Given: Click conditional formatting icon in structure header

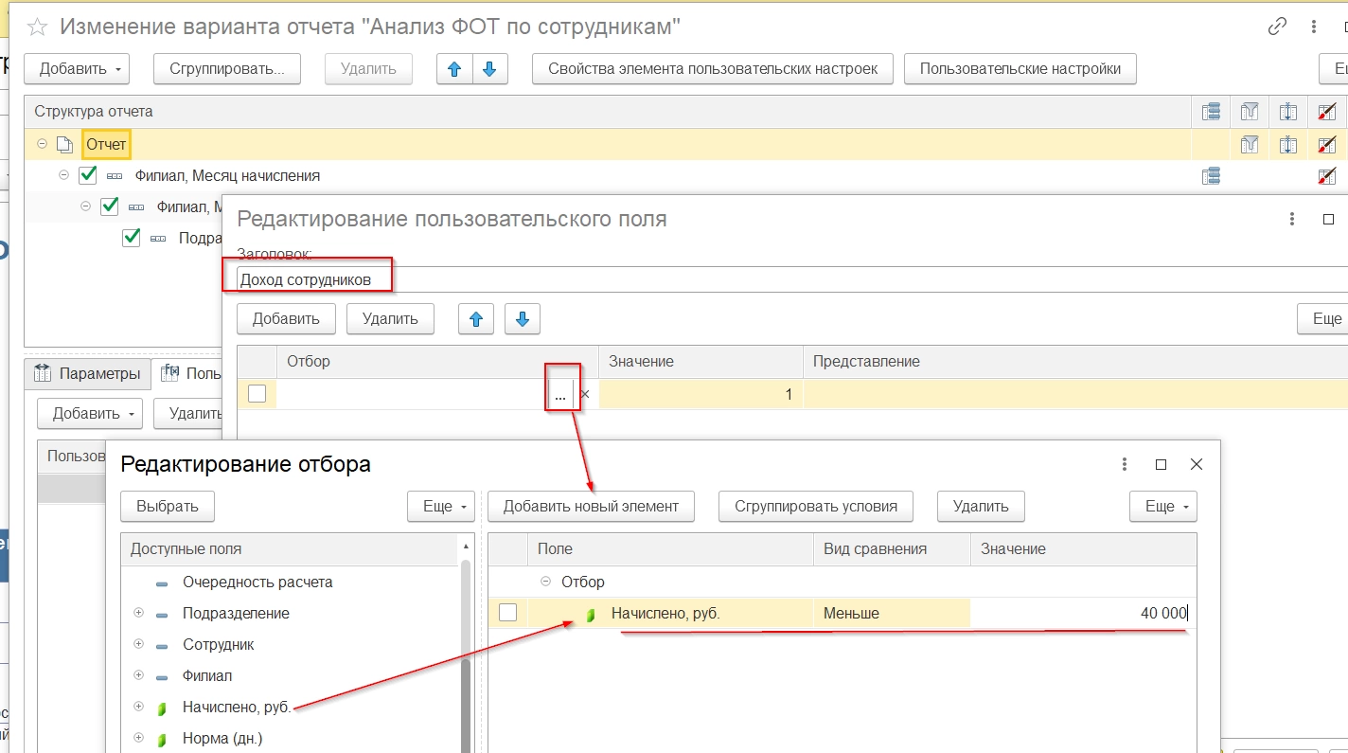Looking at the screenshot, I should [x=1327, y=112].
